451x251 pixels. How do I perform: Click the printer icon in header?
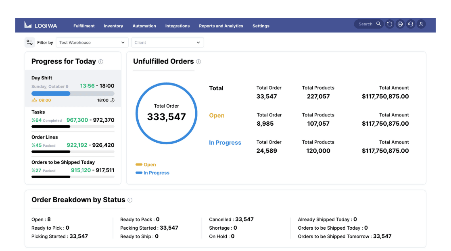(x=400, y=24)
